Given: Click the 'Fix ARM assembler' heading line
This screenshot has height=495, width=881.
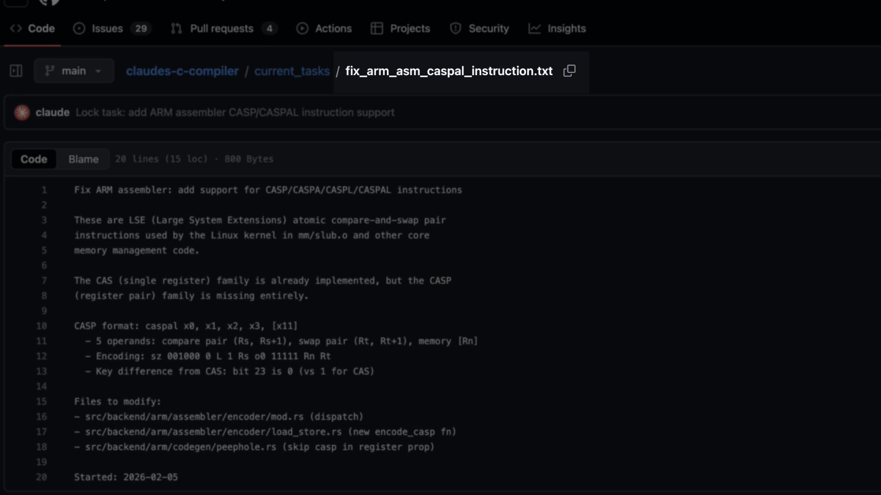Looking at the screenshot, I should [268, 190].
